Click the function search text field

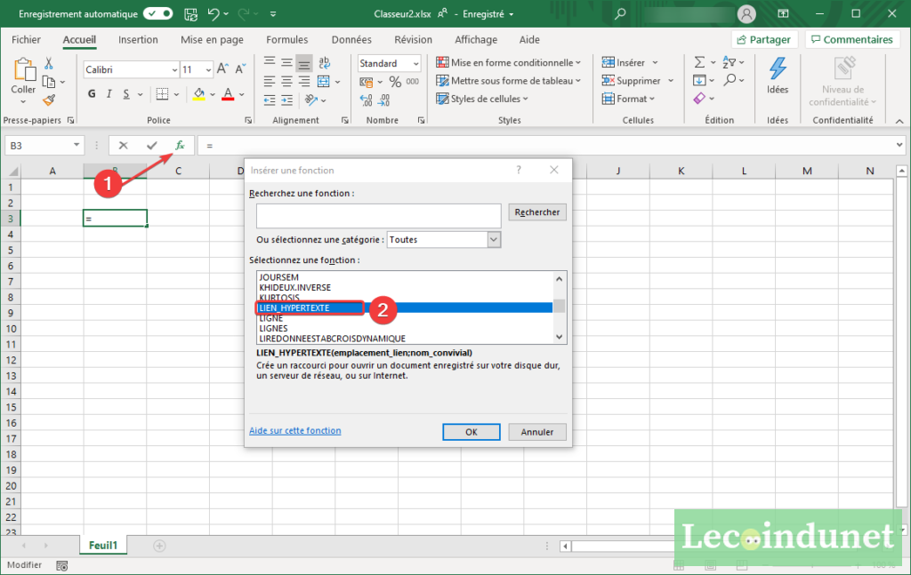point(378,215)
